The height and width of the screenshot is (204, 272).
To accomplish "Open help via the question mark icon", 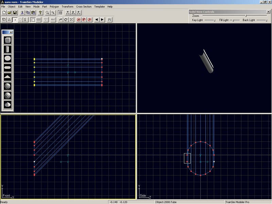I will point(40,13).
